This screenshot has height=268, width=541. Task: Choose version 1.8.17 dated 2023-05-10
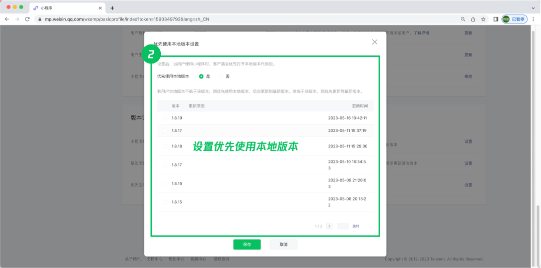coord(165,165)
